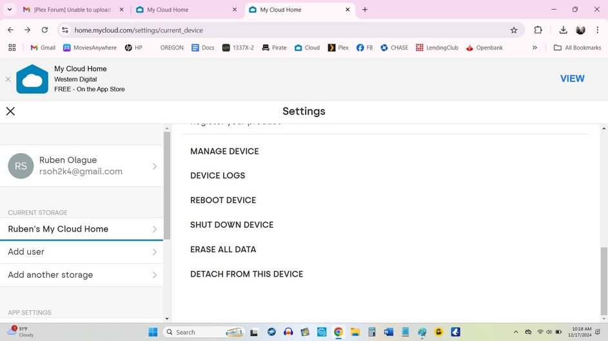Click MANAGE DEVICE
Image resolution: width=608 pixels, height=341 pixels.
pos(224,151)
